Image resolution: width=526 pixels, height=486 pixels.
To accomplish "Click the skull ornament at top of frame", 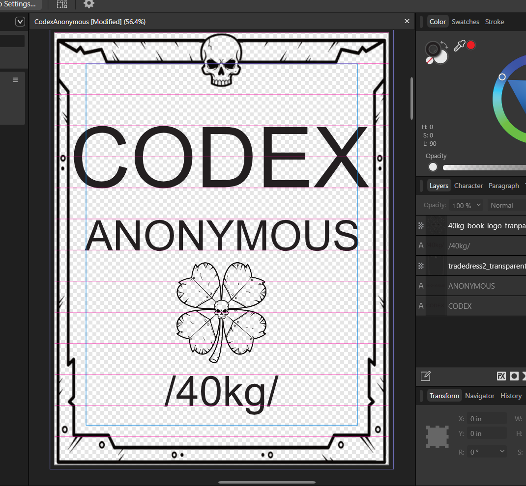I will point(221,60).
